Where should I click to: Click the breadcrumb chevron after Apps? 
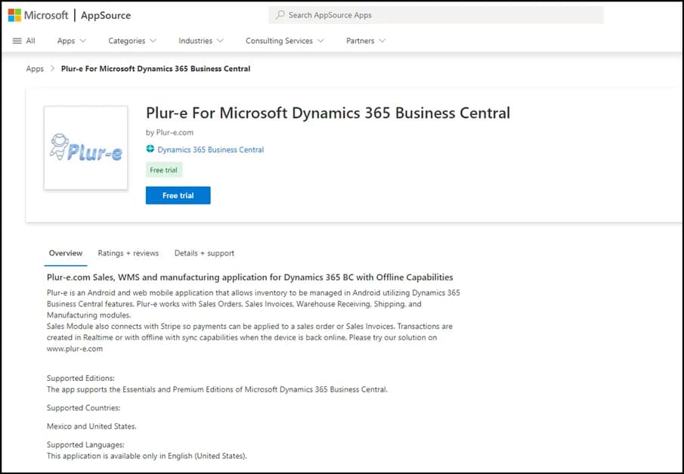pyautogui.click(x=52, y=69)
